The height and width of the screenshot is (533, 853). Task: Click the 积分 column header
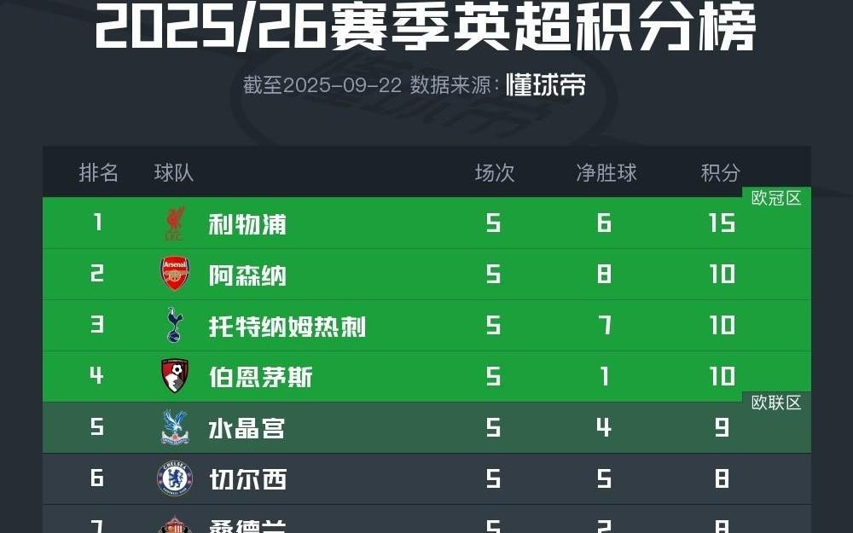pyautogui.click(x=720, y=172)
